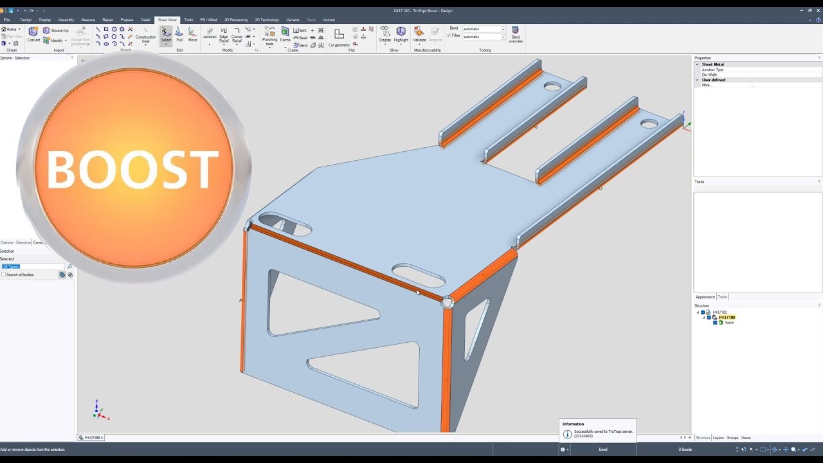823x463 pixels.
Task: Toggle the Solid visibility checkbox
Action: click(715, 323)
